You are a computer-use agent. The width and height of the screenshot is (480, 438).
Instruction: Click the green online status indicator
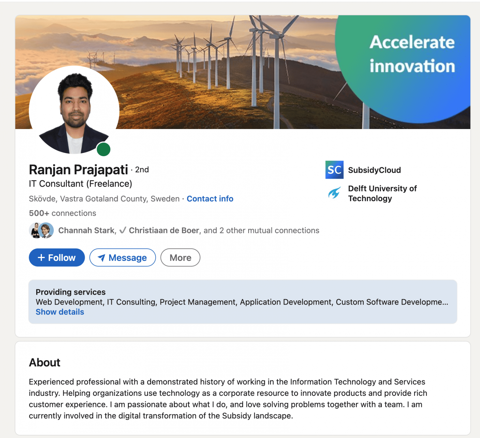tap(103, 149)
